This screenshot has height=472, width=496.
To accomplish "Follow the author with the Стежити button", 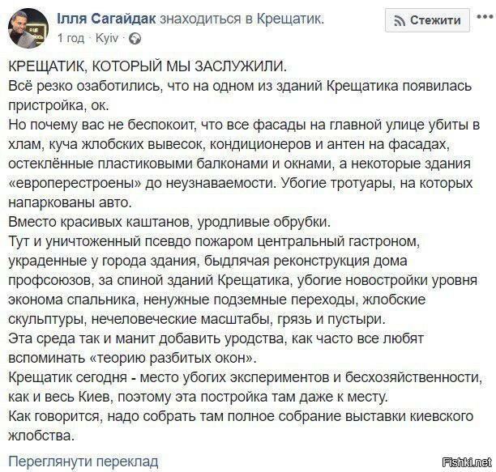I will click(x=427, y=20).
